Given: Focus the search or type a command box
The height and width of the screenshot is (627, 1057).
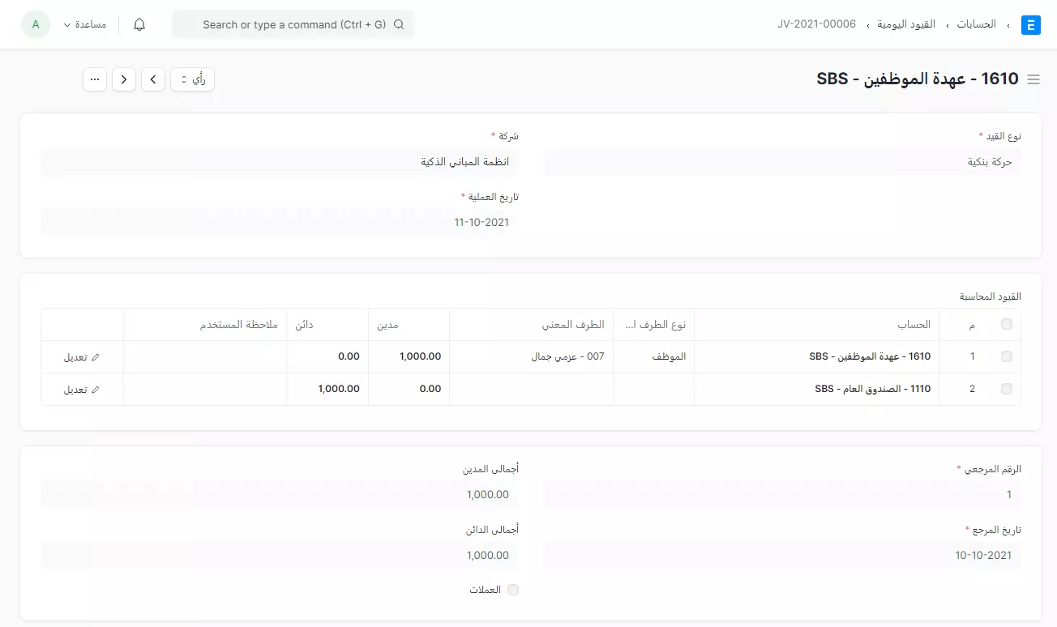Looking at the screenshot, I should click(293, 24).
